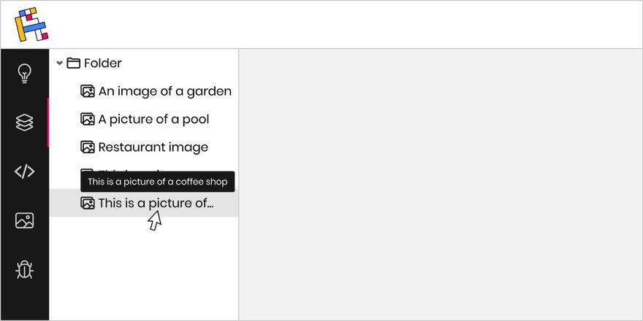This screenshot has width=643, height=321.
Task: Click the garden item's image icon
Action: 88,91
